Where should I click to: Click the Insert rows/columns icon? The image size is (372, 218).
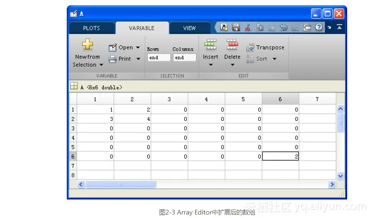[x=211, y=44]
